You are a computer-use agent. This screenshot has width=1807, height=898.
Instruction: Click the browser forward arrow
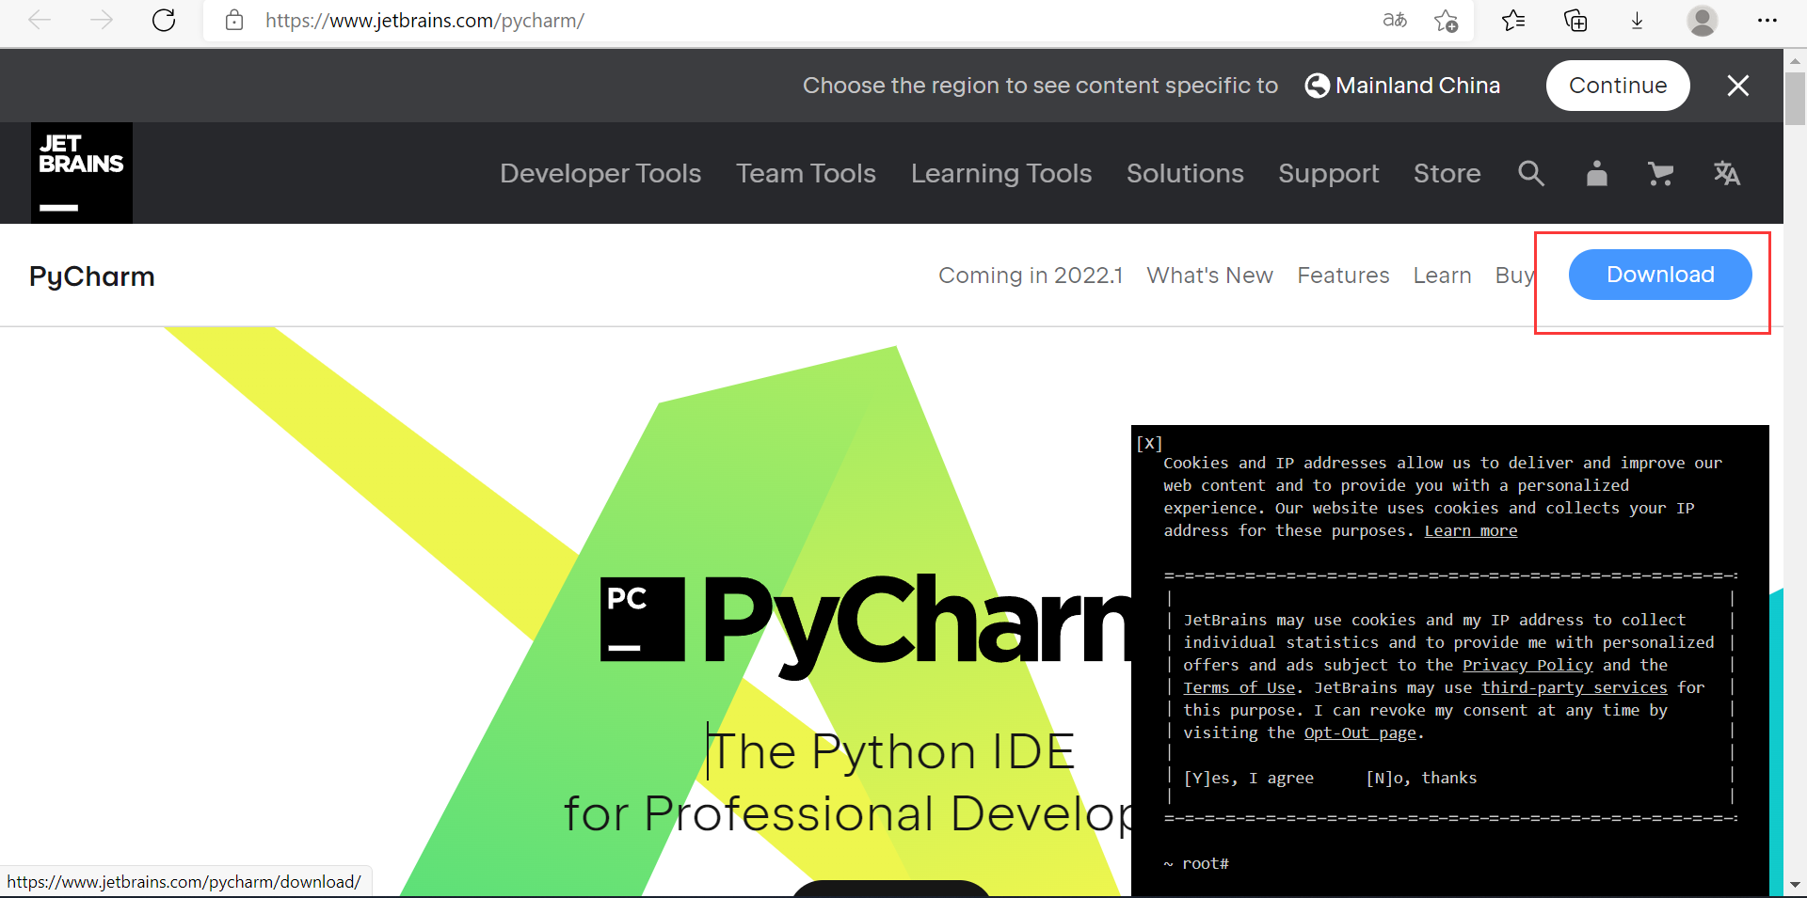102,20
